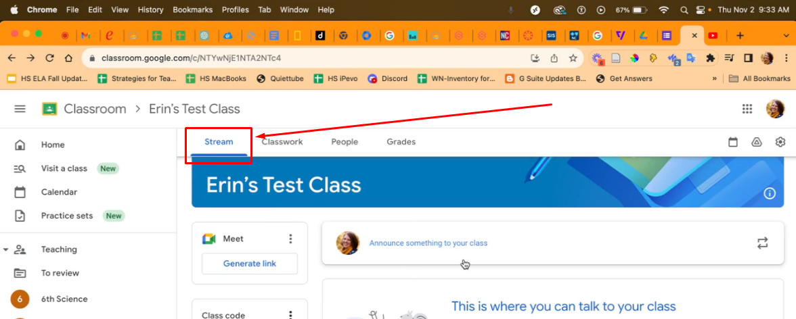Expand the tab search dropdown arrow

click(787, 36)
